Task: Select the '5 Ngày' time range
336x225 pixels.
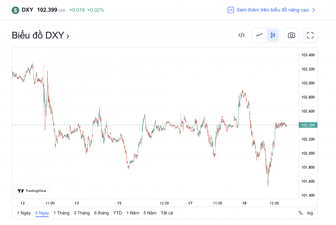Action: (x=42, y=213)
